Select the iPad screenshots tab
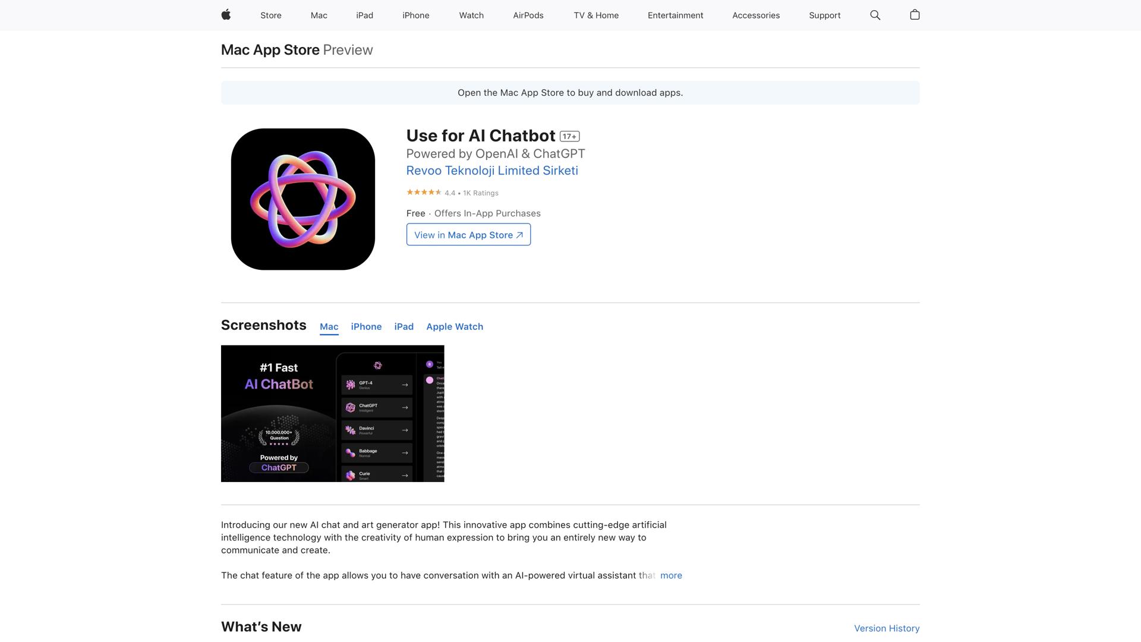 click(404, 326)
